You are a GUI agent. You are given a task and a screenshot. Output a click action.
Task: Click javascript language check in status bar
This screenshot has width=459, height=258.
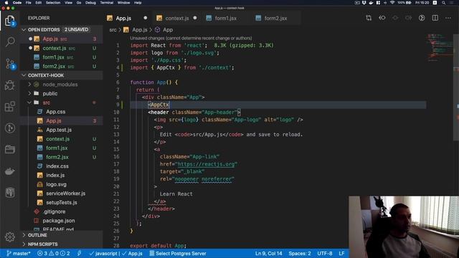pyautogui.click(x=103, y=253)
